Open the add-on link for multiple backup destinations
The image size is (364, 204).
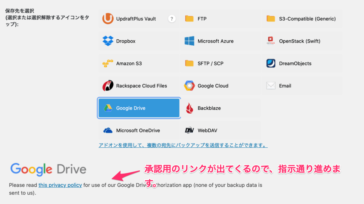coord(183,145)
